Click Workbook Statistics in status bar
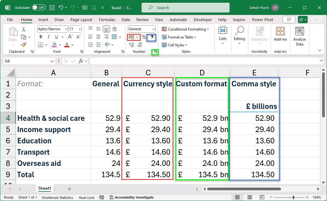Image resolution: width=327 pixels, height=201 pixels. pyautogui.click(x=57, y=197)
